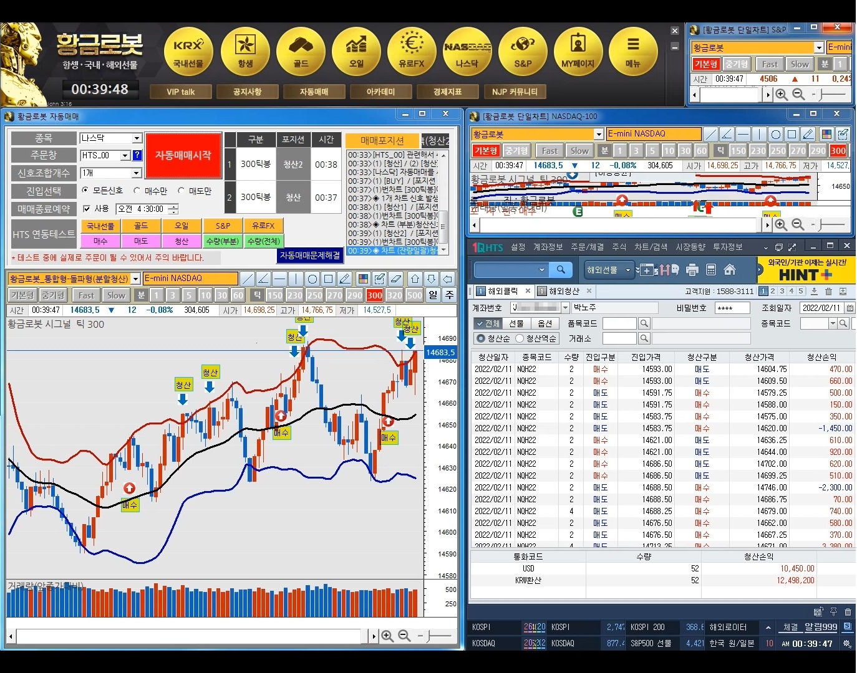Switch to 해외클릭 tab
The width and height of the screenshot is (857, 673).
coord(503,291)
